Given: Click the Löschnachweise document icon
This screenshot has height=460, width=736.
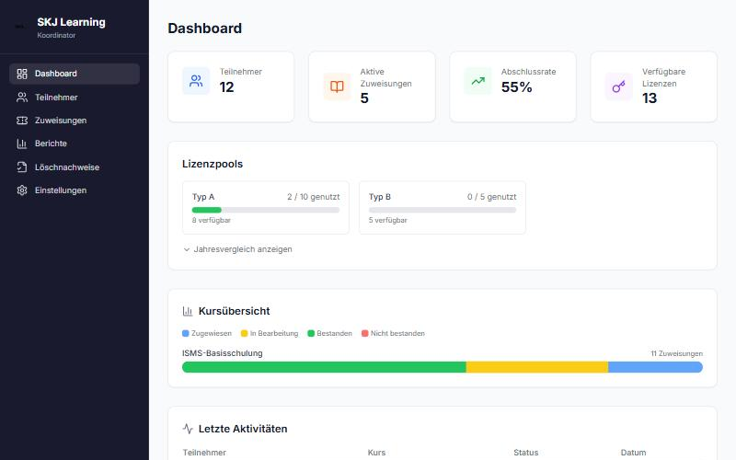Looking at the screenshot, I should pyautogui.click(x=21, y=167).
